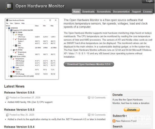The width and height of the screenshot is (155, 129).
Task: Collapse the Load tree node
Action: [11, 67]
